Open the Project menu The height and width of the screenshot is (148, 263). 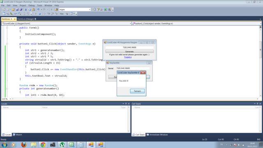(x=23, y=5)
